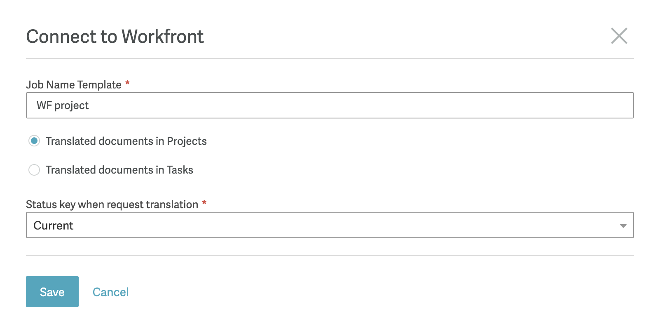Open the Status key dropdown showing Current
660x320 pixels.
(x=330, y=225)
